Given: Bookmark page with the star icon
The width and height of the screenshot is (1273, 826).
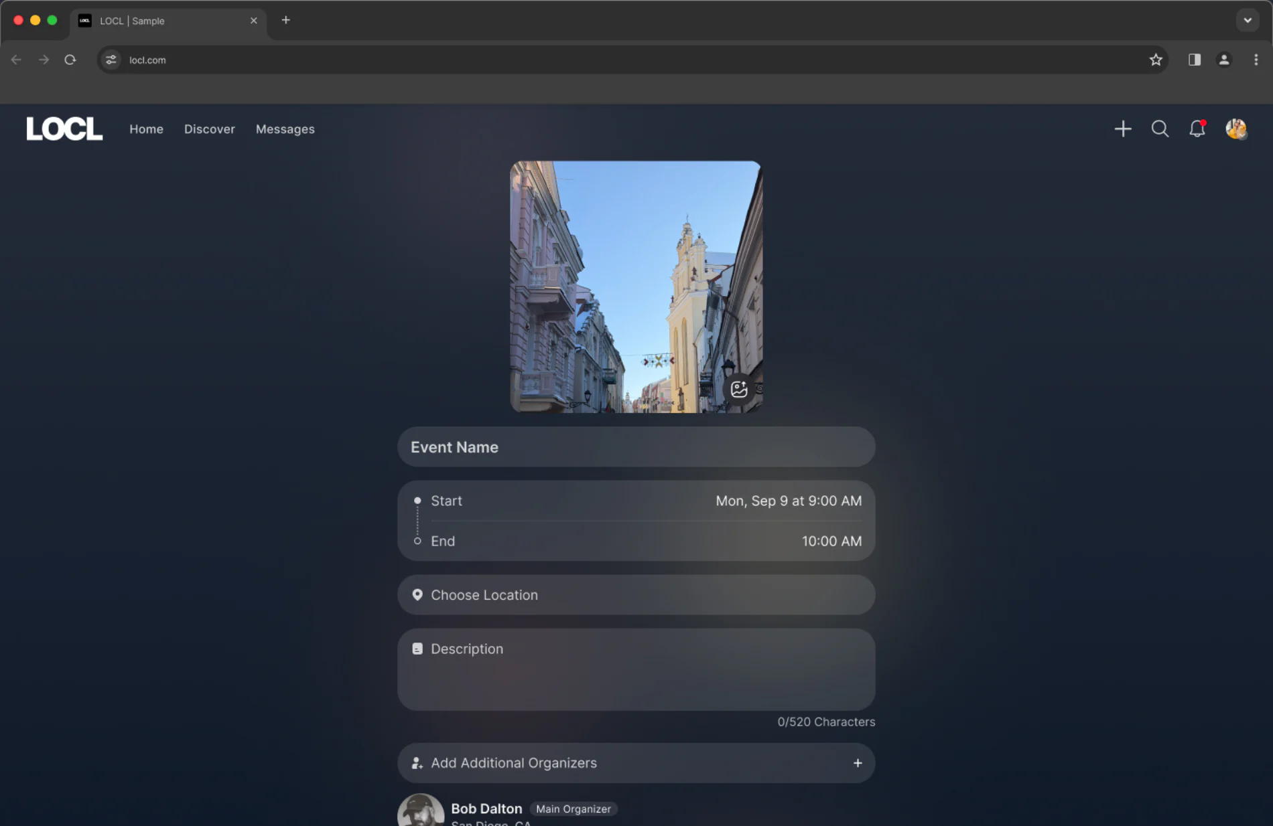Looking at the screenshot, I should [1156, 60].
